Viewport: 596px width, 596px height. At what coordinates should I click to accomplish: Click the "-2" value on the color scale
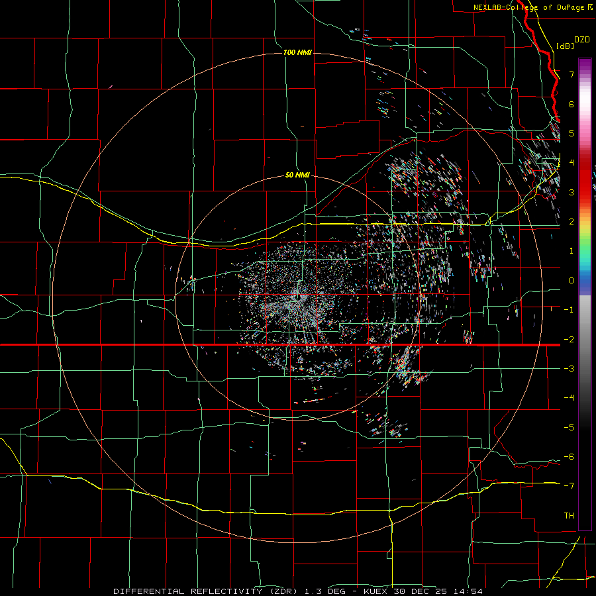(x=569, y=340)
